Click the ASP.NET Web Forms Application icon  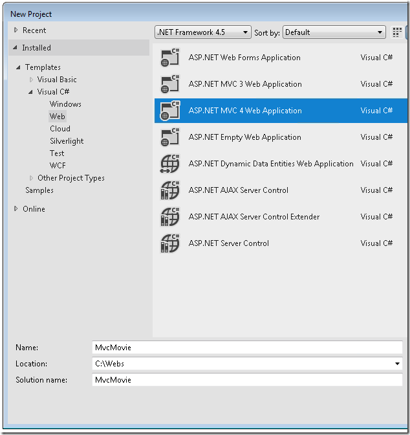(x=169, y=58)
